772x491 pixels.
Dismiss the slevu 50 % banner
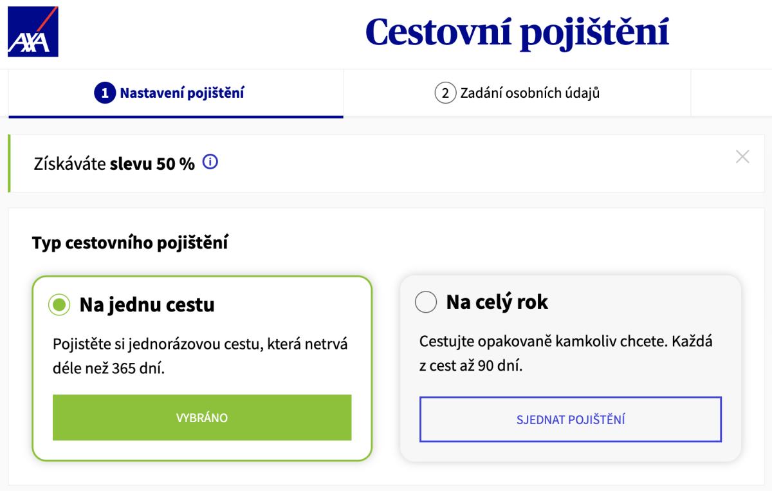(742, 156)
